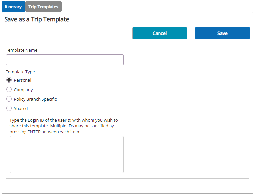Pick the Shared radio button
Image resolution: width=253 pixels, height=196 pixels.
click(x=9, y=108)
